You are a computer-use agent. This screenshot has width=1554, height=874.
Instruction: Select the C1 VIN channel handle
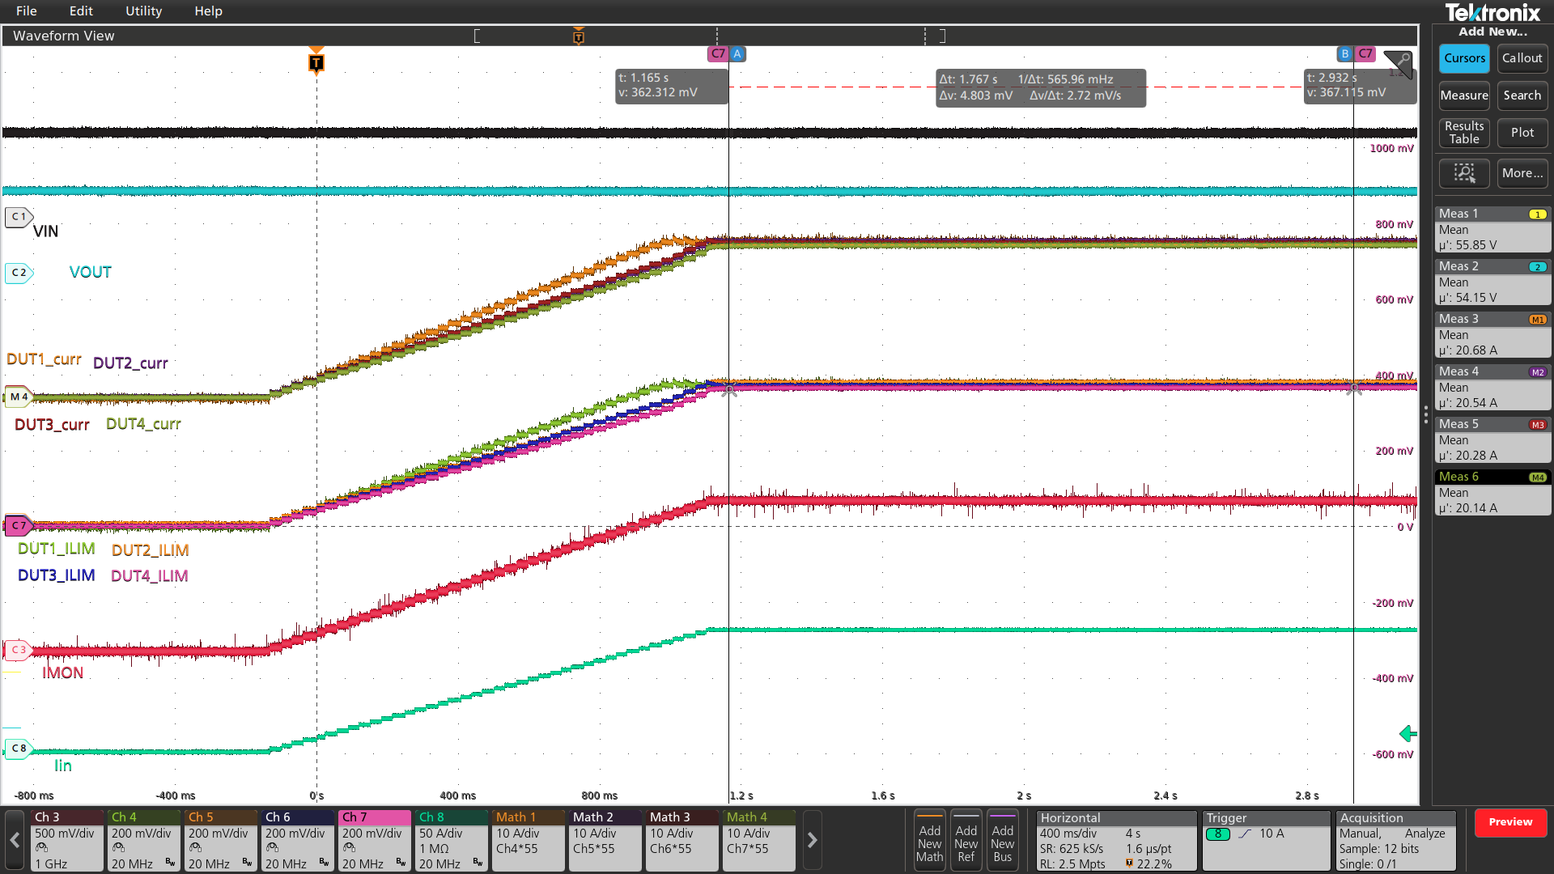[x=18, y=217]
